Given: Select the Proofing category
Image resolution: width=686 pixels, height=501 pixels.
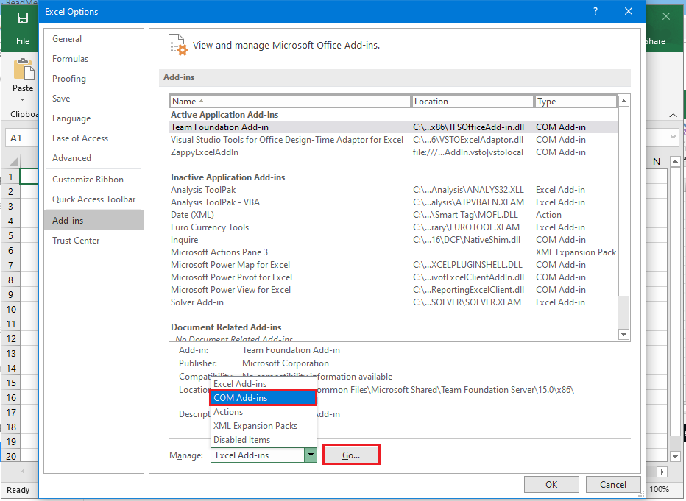Looking at the screenshot, I should [93, 79].
